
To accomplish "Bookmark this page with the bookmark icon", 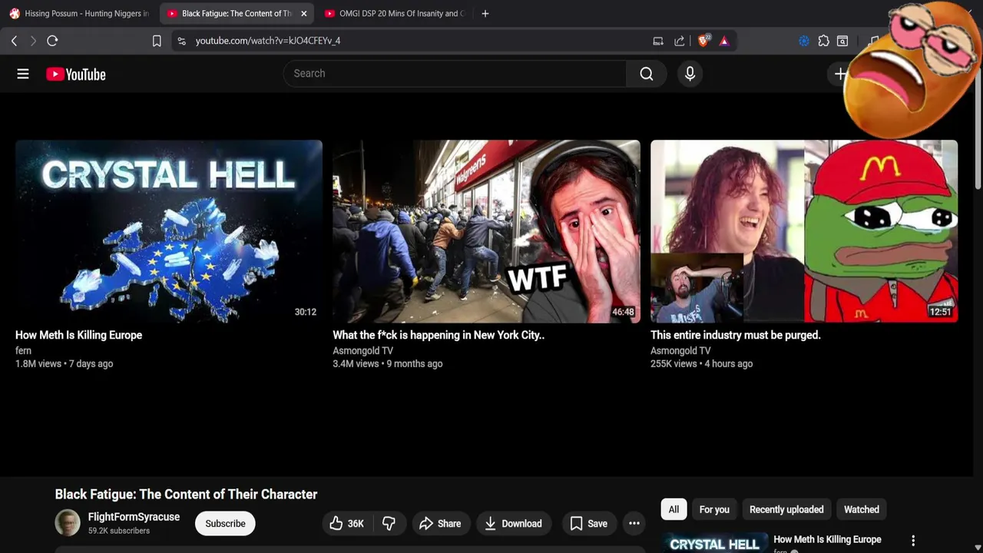I will (x=157, y=41).
